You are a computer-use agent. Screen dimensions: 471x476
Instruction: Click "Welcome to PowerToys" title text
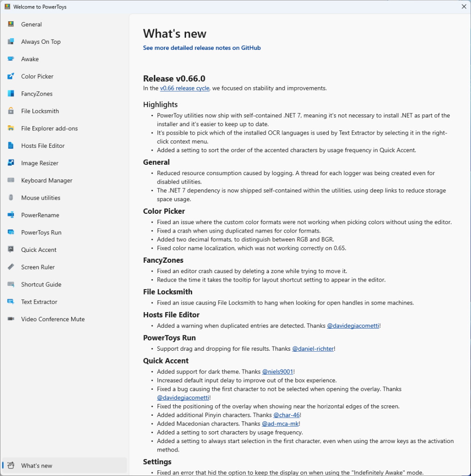(40, 7)
